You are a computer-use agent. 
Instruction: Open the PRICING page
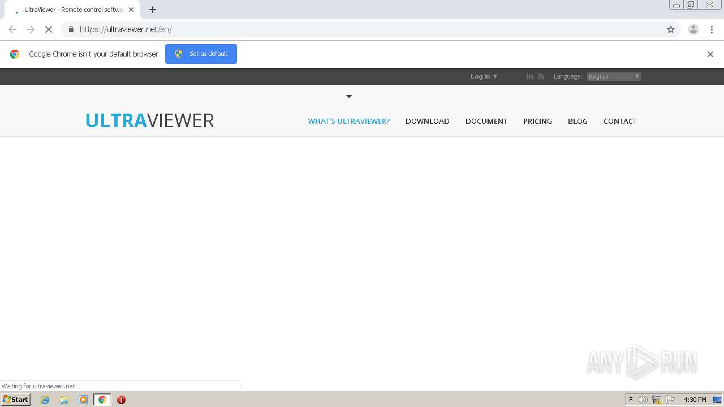click(x=537, y=121)
